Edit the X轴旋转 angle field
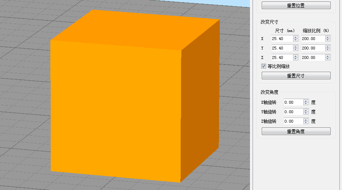This screenshot has height=190, width=342. click(x=293, y=102)
